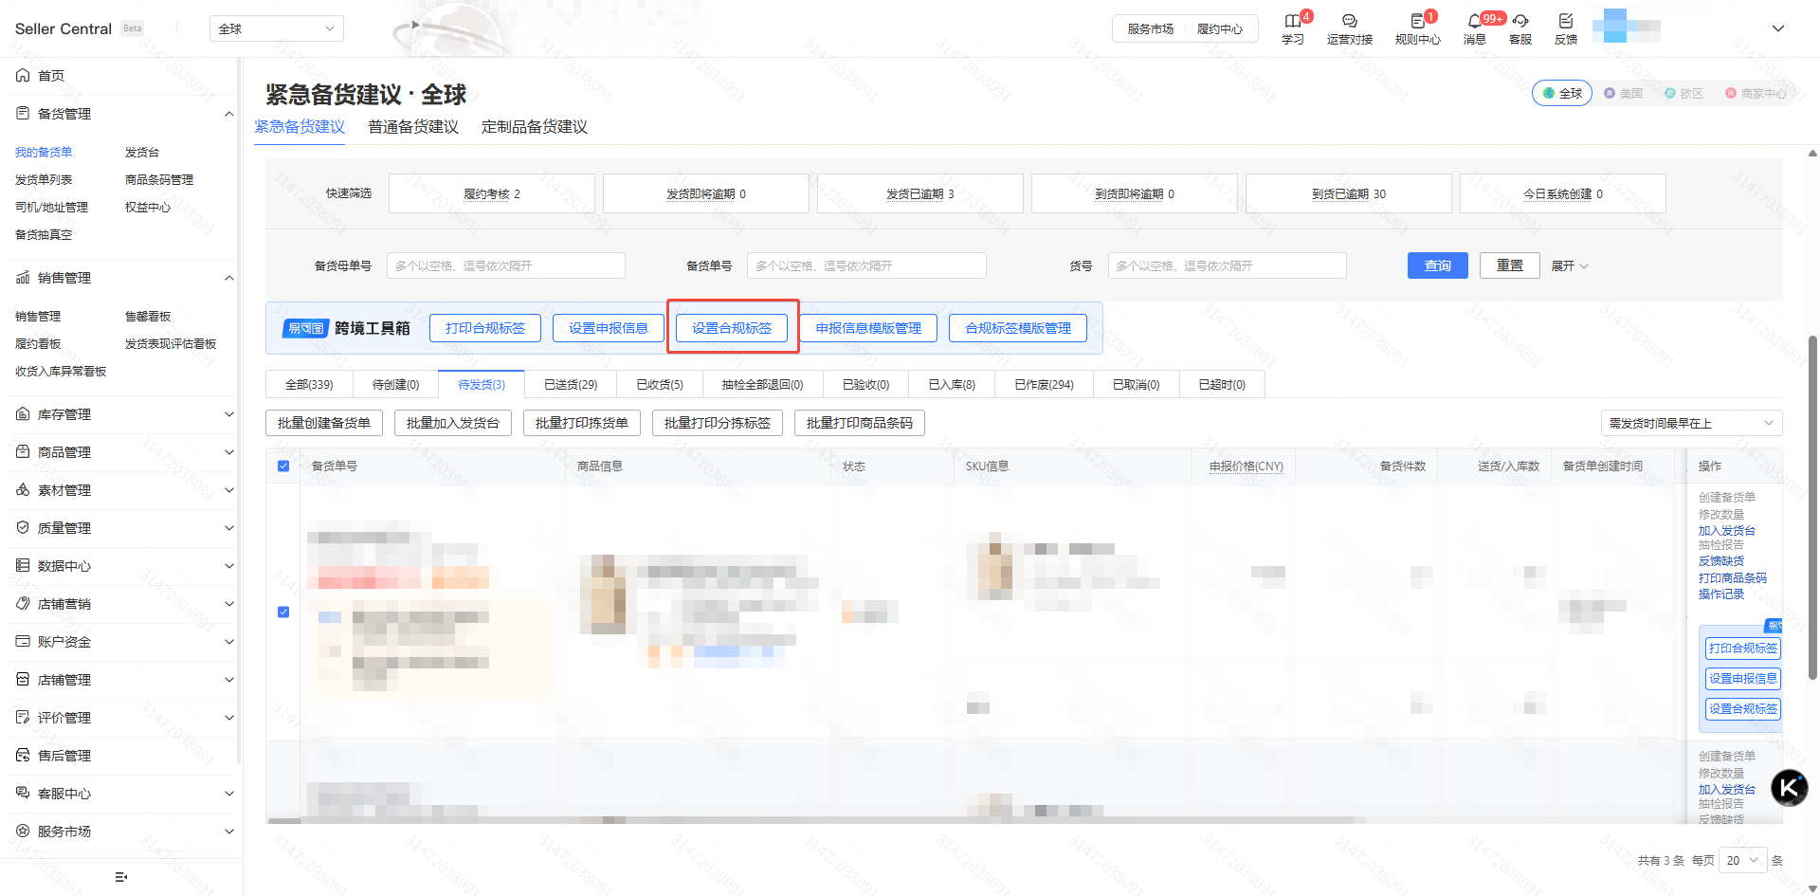1820x896 pixels.
Task: Click the sidebar collapse icon at bottom
Action: point(120,877)
